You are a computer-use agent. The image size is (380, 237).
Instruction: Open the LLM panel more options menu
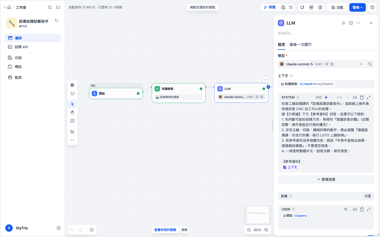click(358, 23)
